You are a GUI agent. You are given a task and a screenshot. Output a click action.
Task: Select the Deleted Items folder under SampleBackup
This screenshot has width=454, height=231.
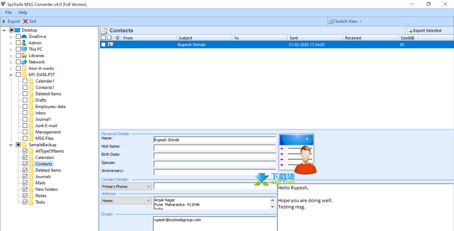[48, 170]
